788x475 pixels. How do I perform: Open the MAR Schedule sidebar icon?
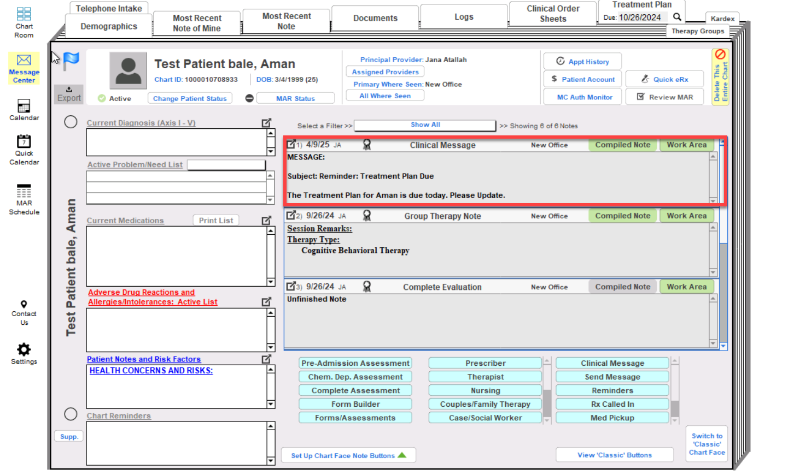pyautogui.click(x=24, y=192)
